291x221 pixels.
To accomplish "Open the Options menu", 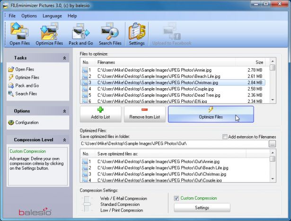I will (29, 16).
